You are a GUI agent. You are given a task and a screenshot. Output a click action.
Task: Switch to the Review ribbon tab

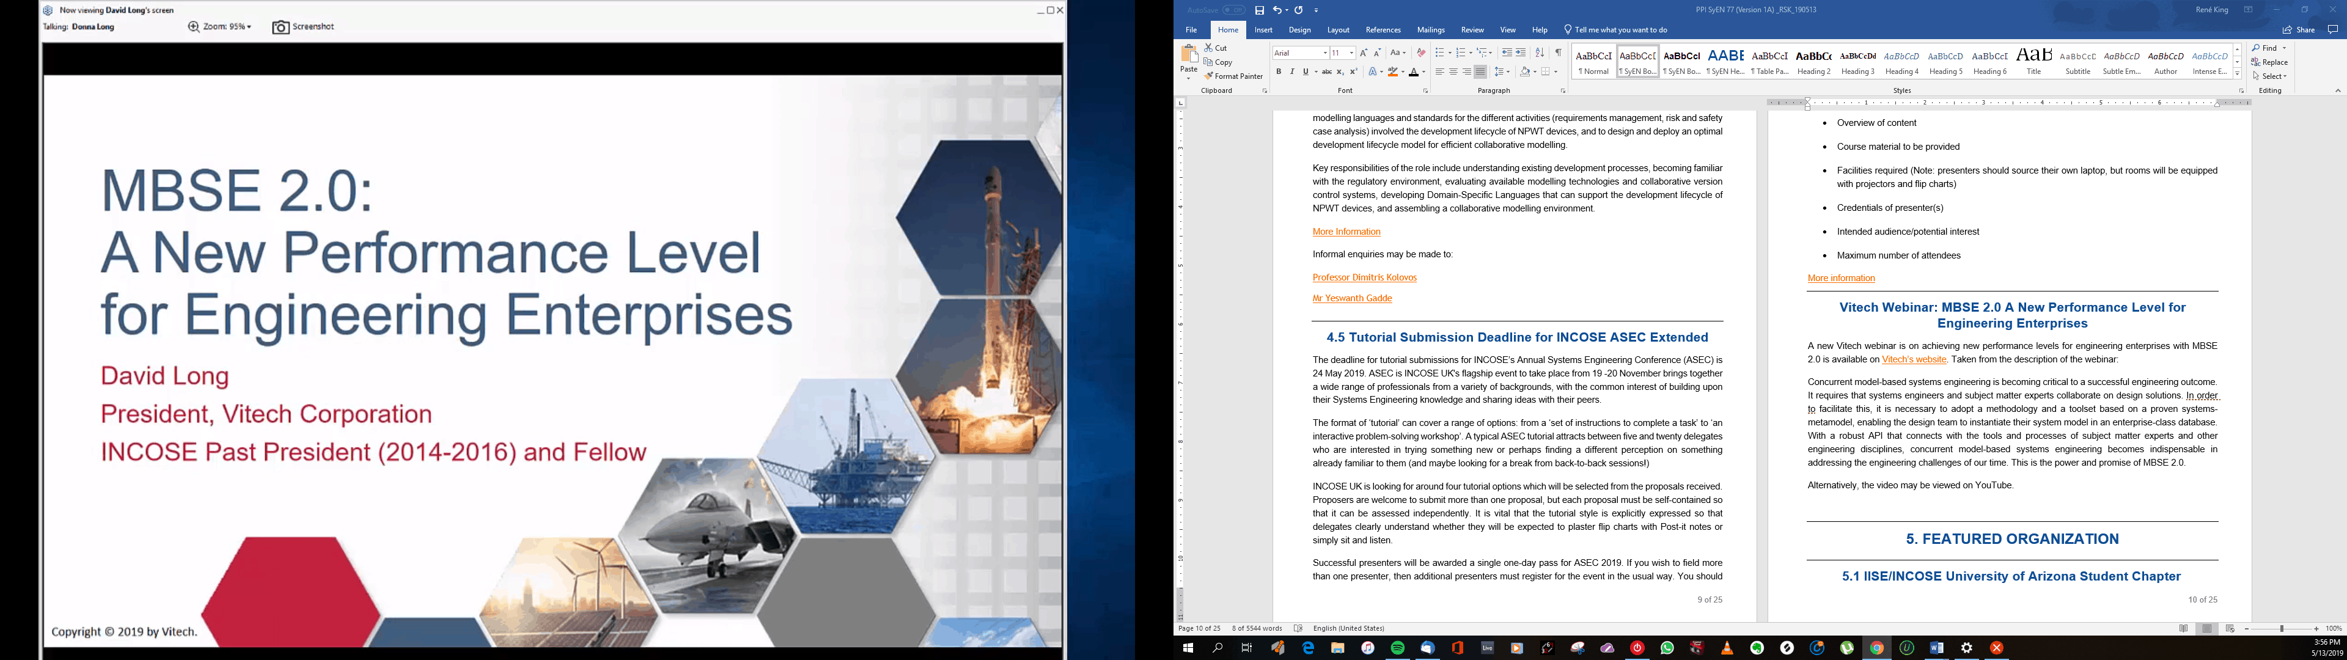[1472, 30]
